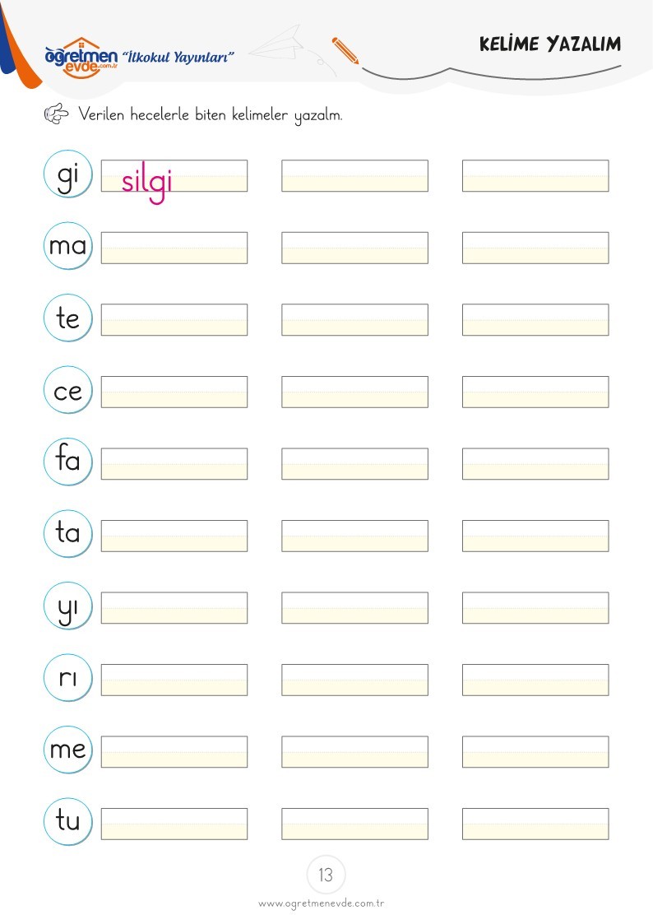Click the orange pencil icon

click(x=345, y=51)
